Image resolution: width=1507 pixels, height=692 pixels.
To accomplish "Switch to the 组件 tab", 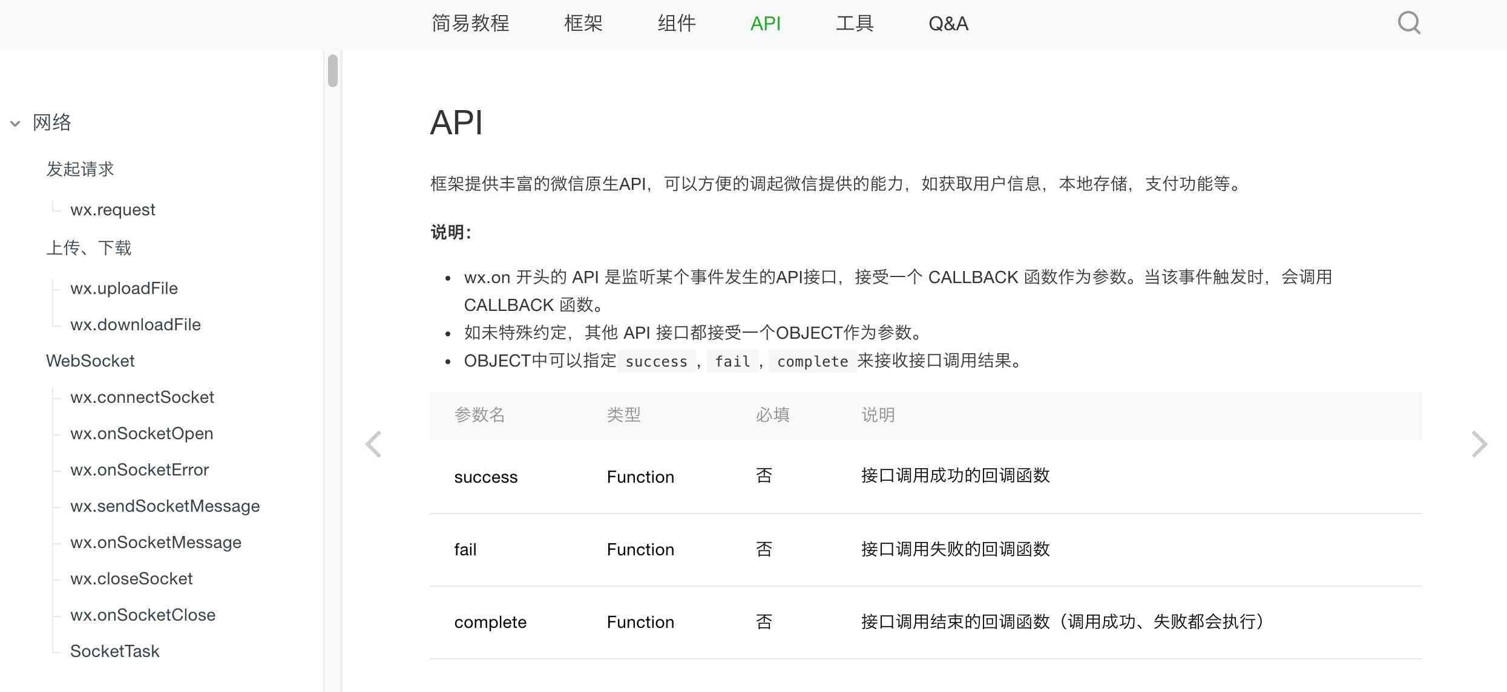I will [677, 23].
